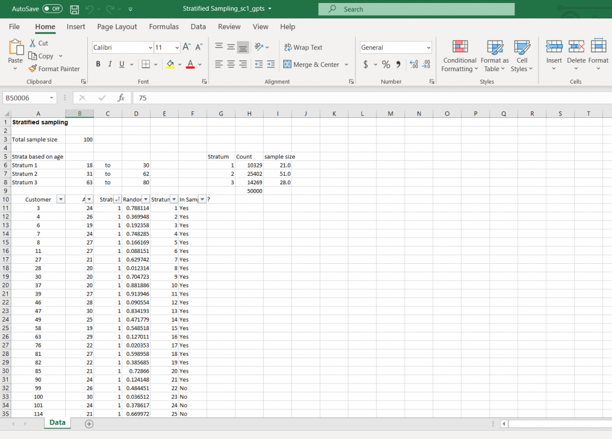
Task: Click Increase Decimal icon
Action: [x=414, y=64]
